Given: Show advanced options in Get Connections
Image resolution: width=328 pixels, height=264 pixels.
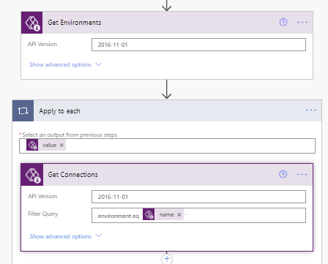Looking at the screenshot, I should coord(66,236).
